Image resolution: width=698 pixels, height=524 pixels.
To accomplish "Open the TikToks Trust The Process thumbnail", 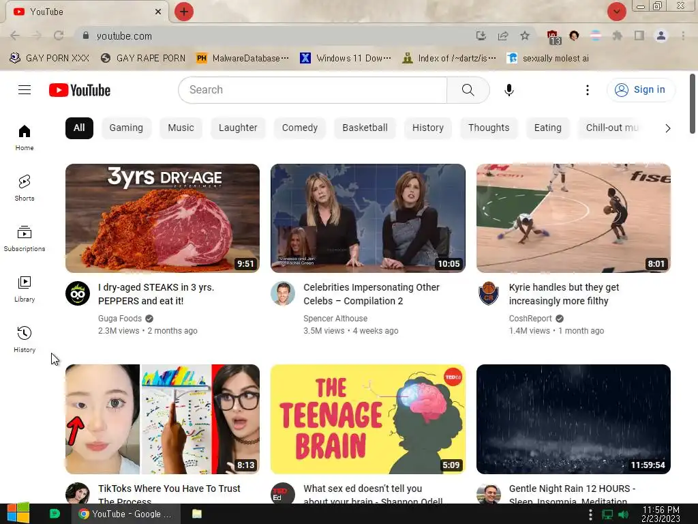I will click(x=162, y=420).
